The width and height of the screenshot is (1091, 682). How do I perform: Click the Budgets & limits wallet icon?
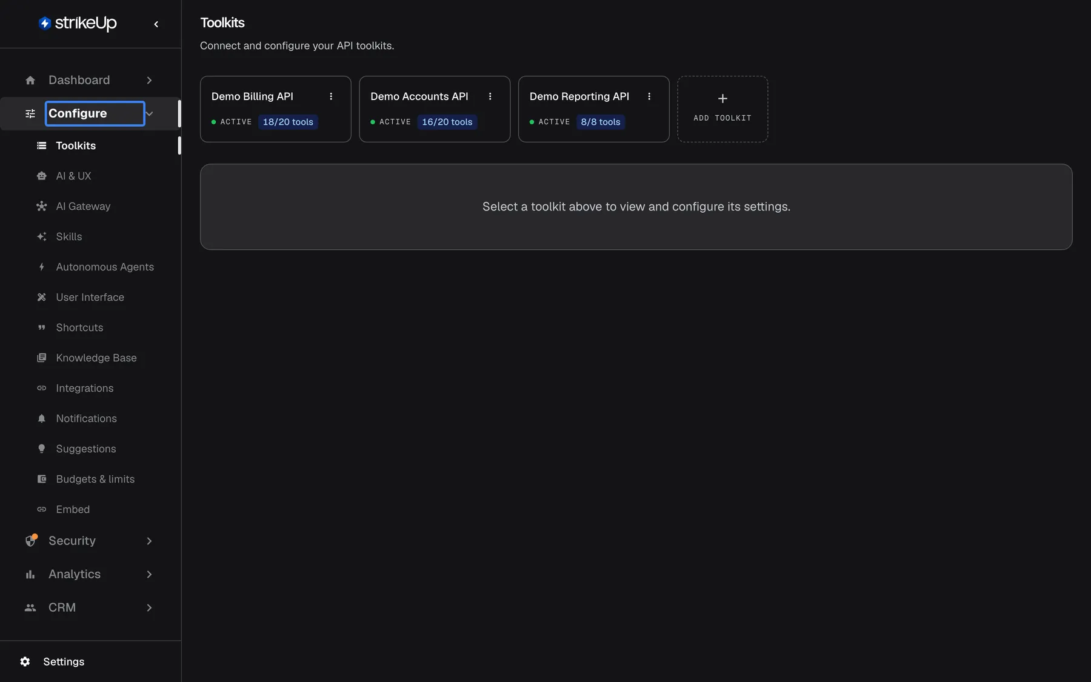[42, 479]
